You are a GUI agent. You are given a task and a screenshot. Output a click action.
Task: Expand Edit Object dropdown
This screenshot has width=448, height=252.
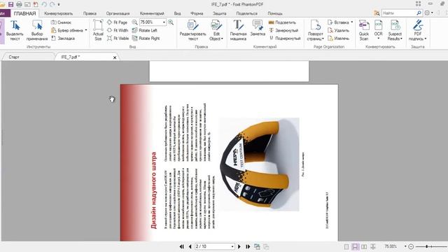click(222, 39)
